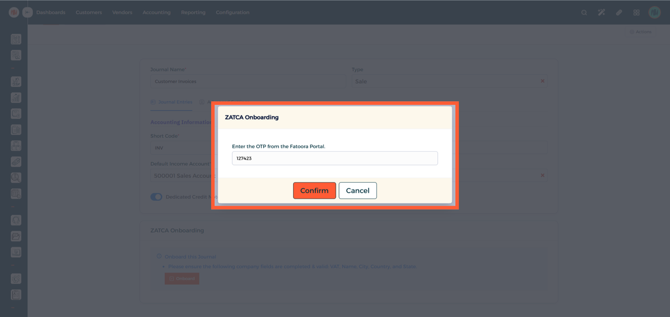
Task: Click the folder icon in sidebar
Action: coord(16,236)
